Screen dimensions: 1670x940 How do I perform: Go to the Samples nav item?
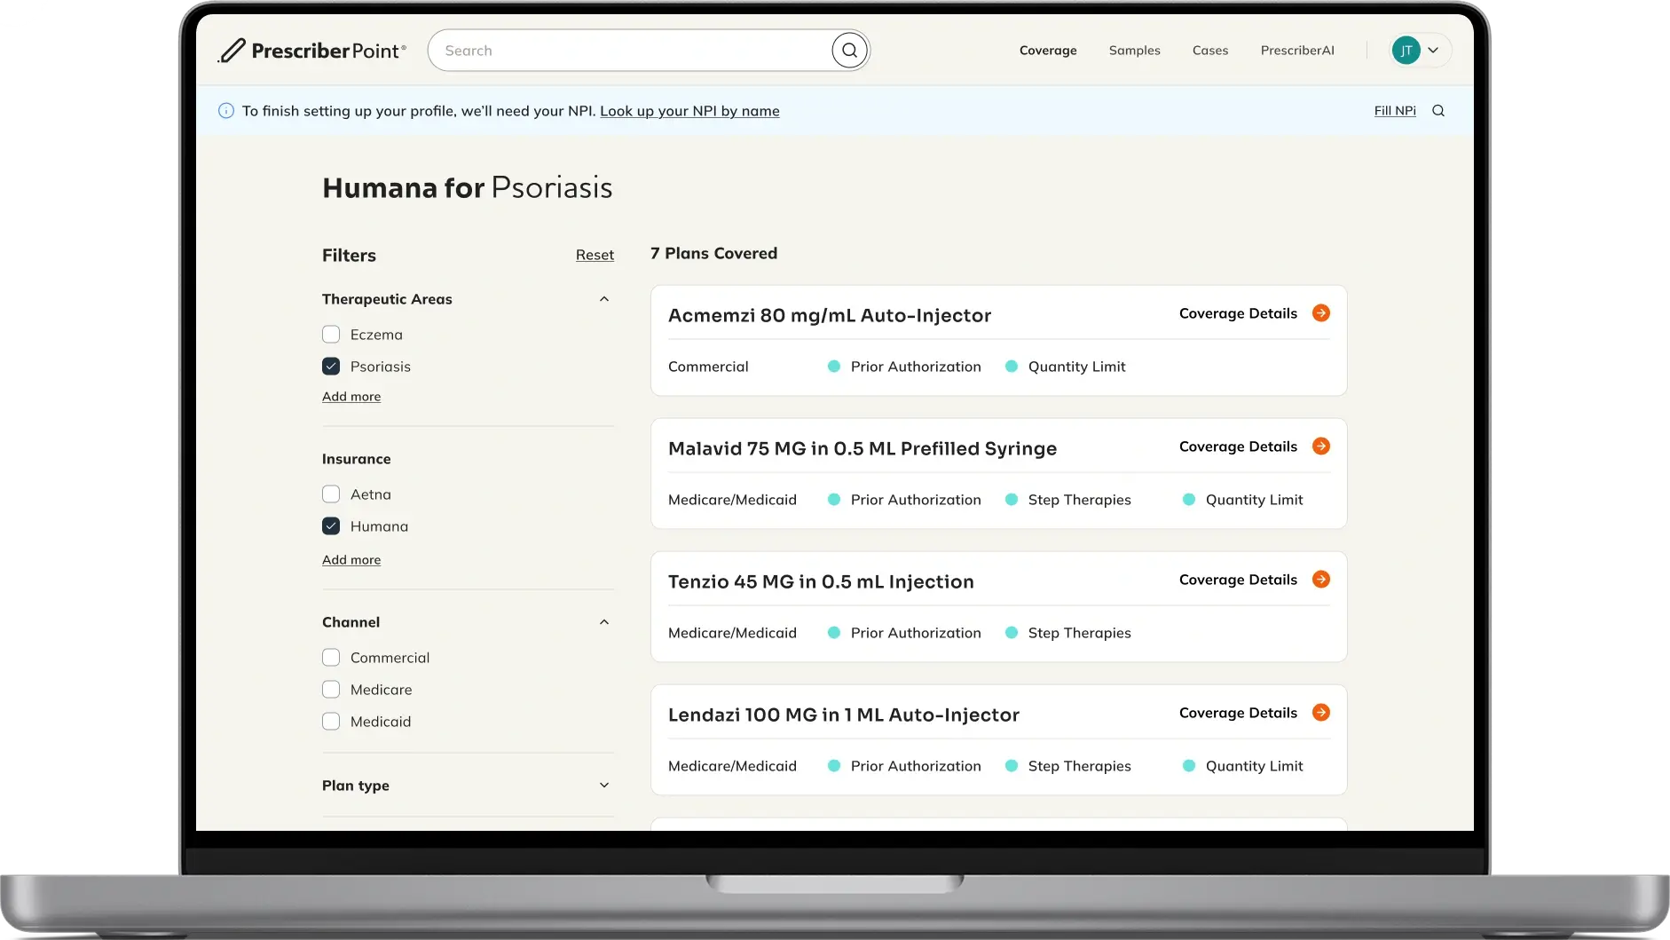click(1134, 51)
